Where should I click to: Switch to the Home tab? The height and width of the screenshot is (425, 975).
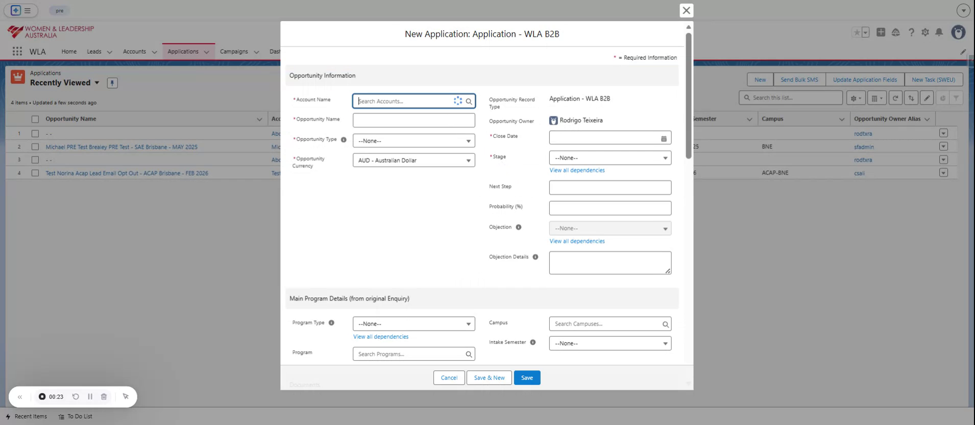point(69,52)
